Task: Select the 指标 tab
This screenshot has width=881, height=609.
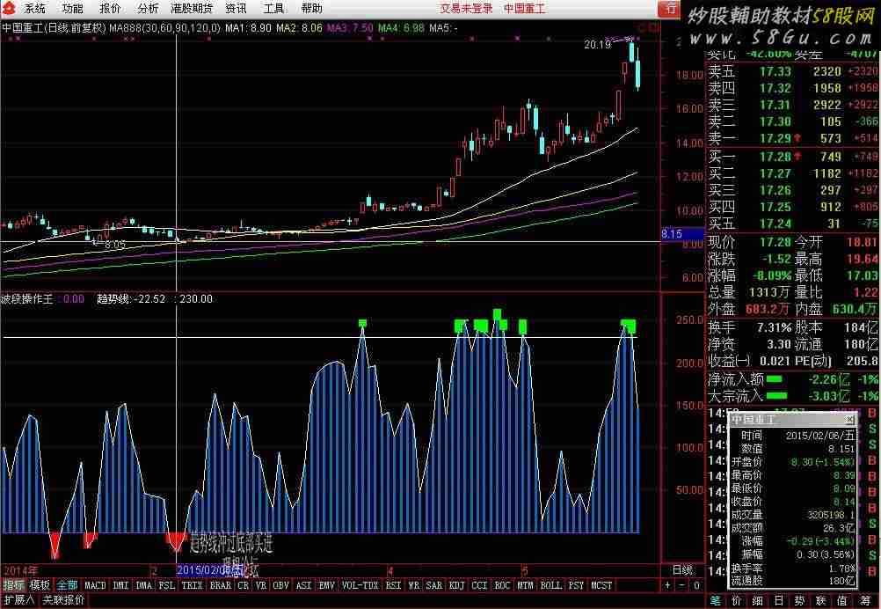Action: point(13,585)
